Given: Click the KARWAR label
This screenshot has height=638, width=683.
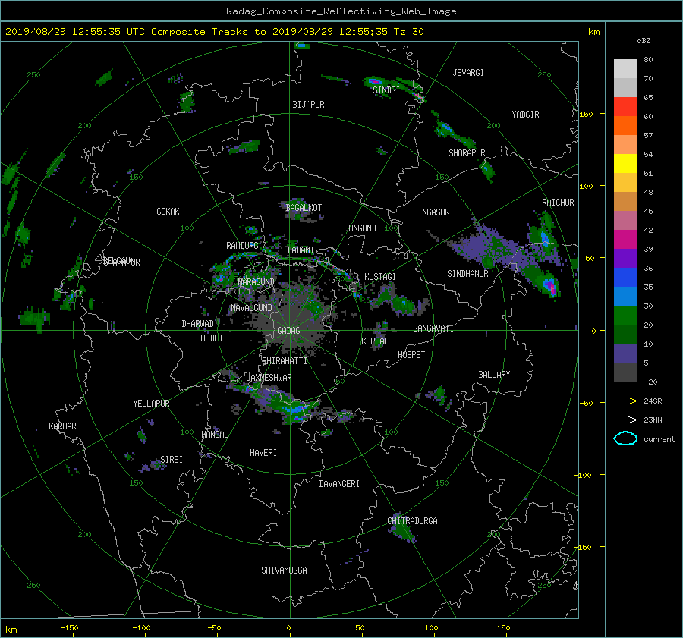Looking at the screenshot, I should (x=62, y=426).
